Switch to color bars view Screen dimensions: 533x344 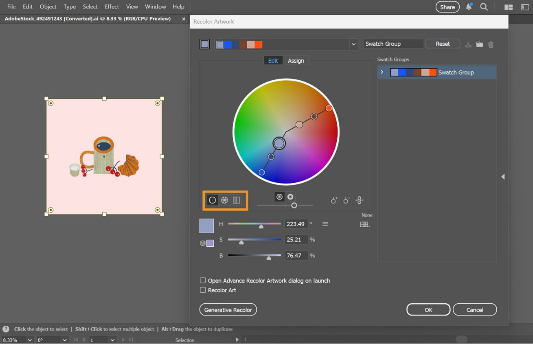pyautogui.click(x=236, y=200)
